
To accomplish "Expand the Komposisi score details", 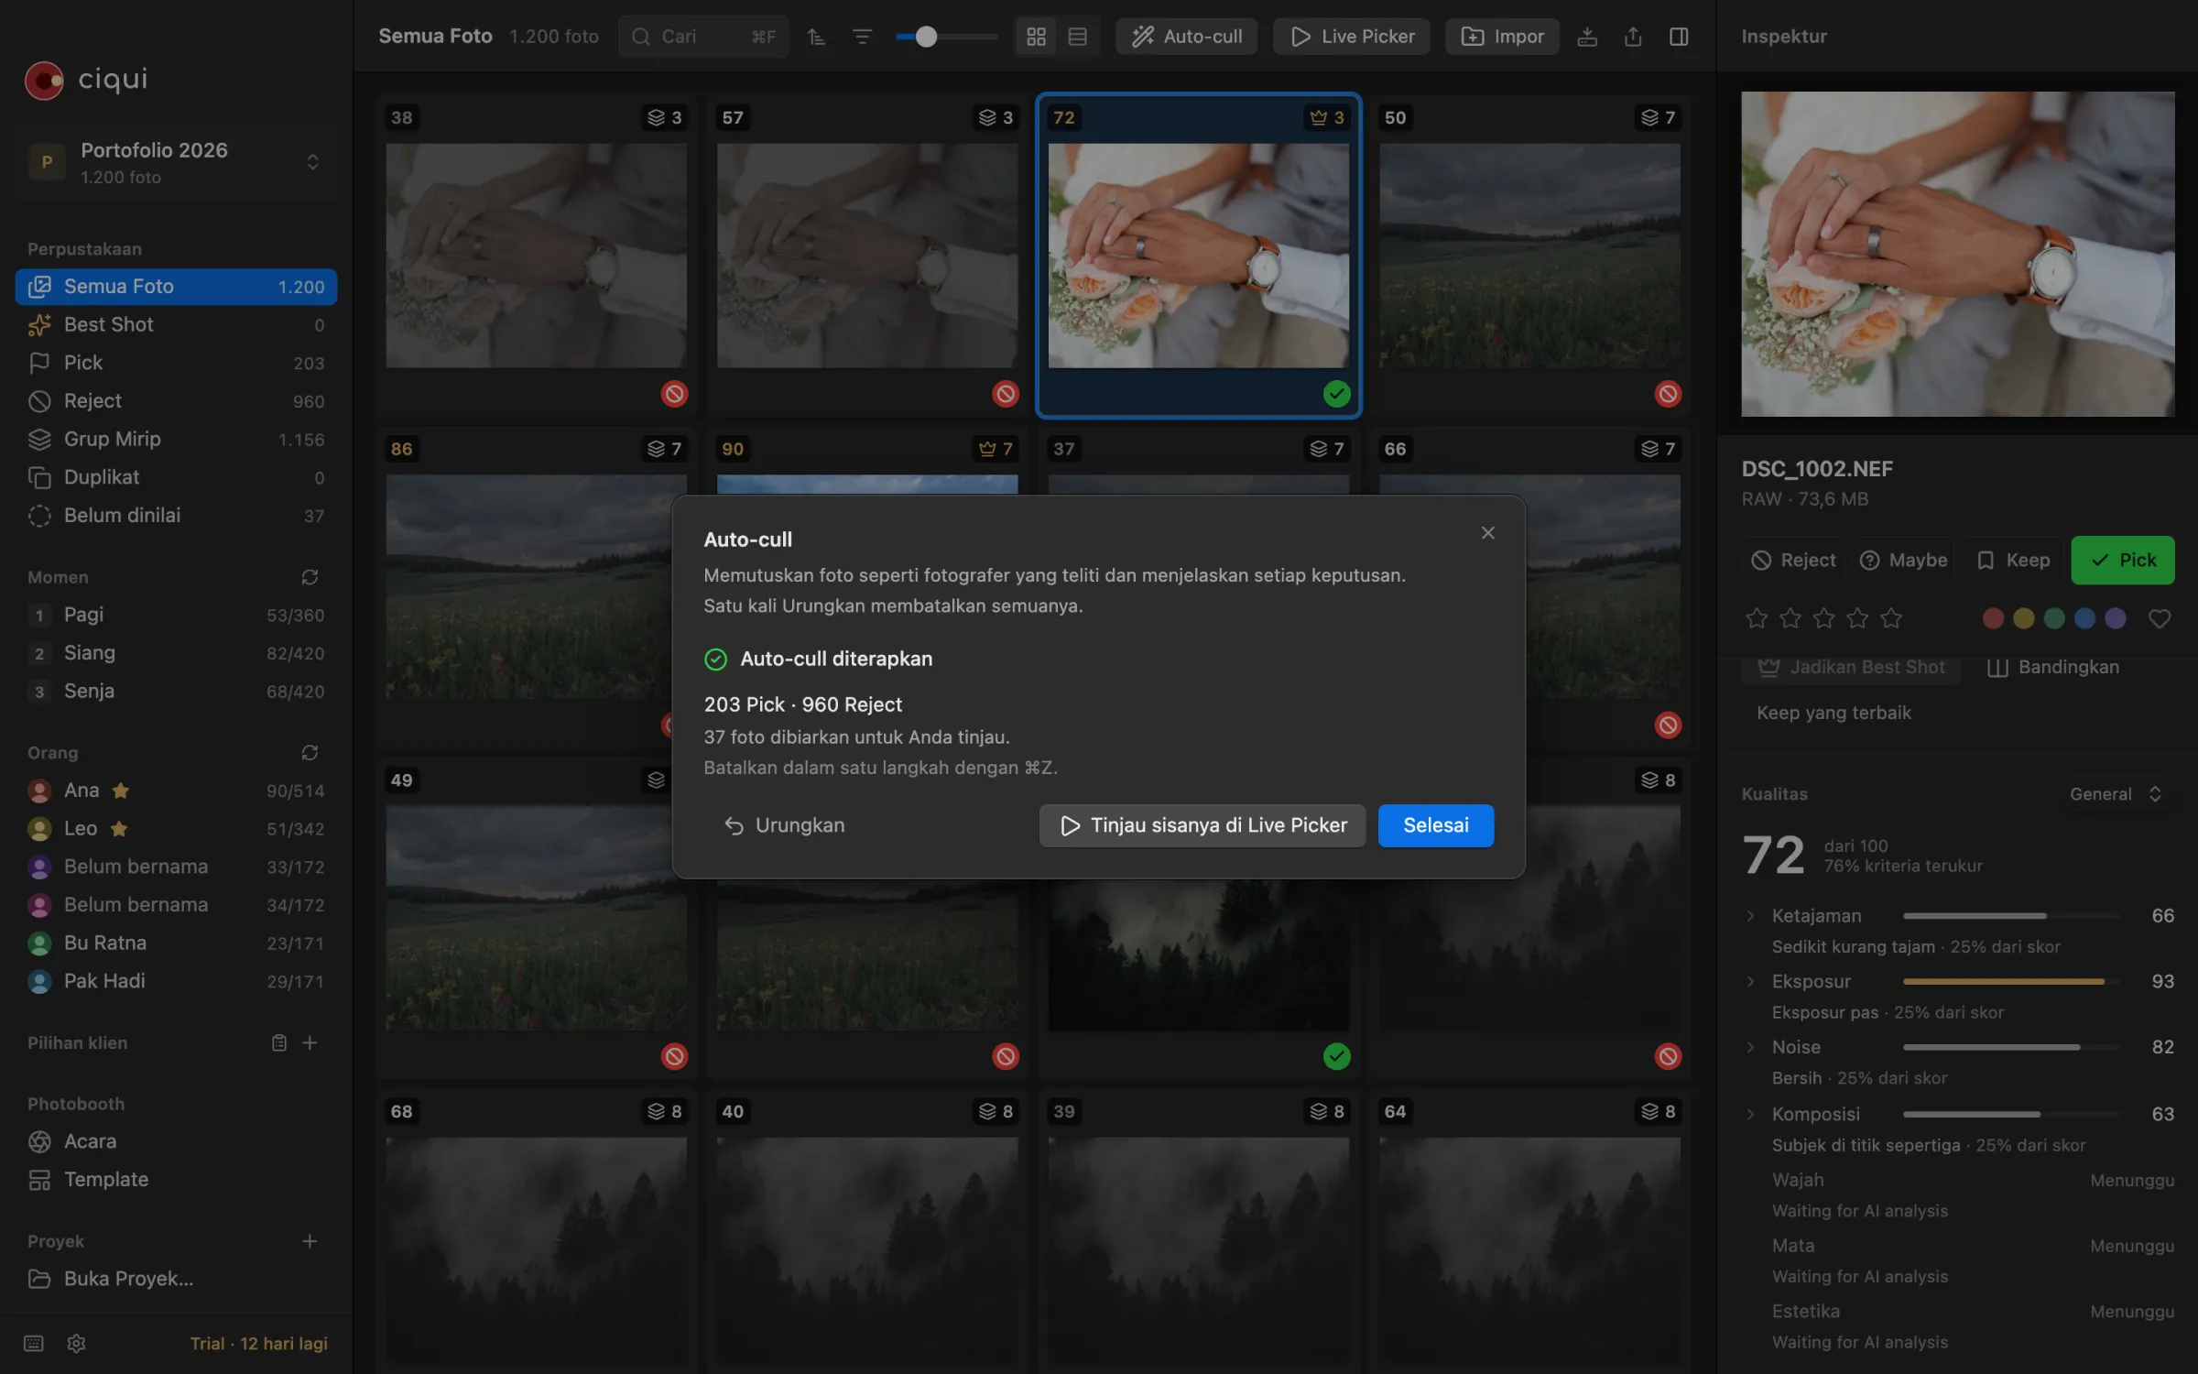I will coord(1750,1114).
